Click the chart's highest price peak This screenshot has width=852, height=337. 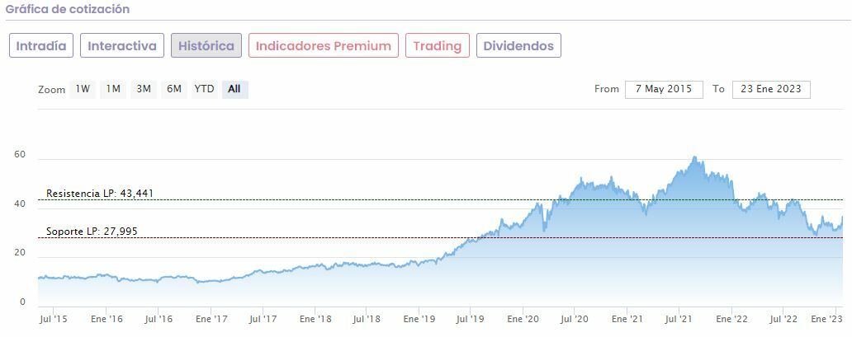point(694,157)
